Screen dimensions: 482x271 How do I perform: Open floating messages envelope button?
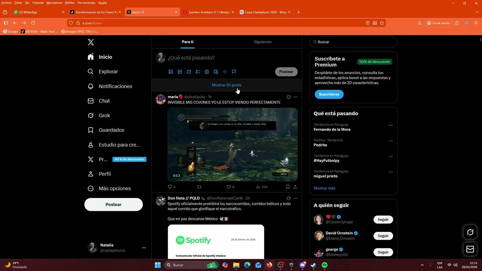point(470,249)
